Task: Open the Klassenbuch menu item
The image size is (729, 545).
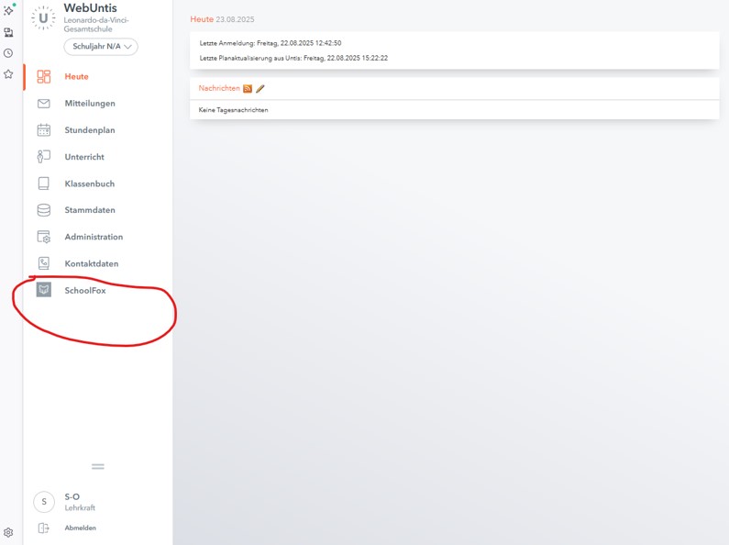Action: (89, 184)
